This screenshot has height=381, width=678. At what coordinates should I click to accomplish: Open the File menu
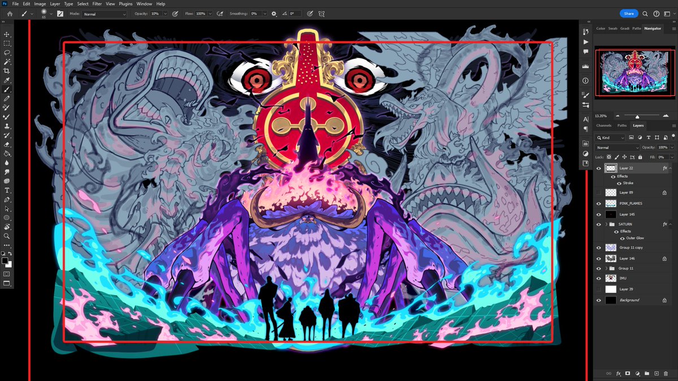pos(15,4)
